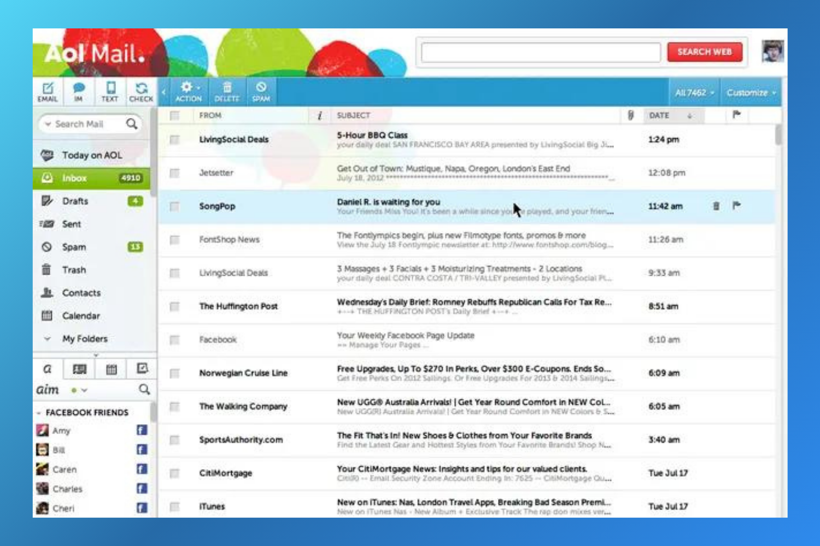Click into the web search field
Screen dimensions: 820x546
(541, 52)
